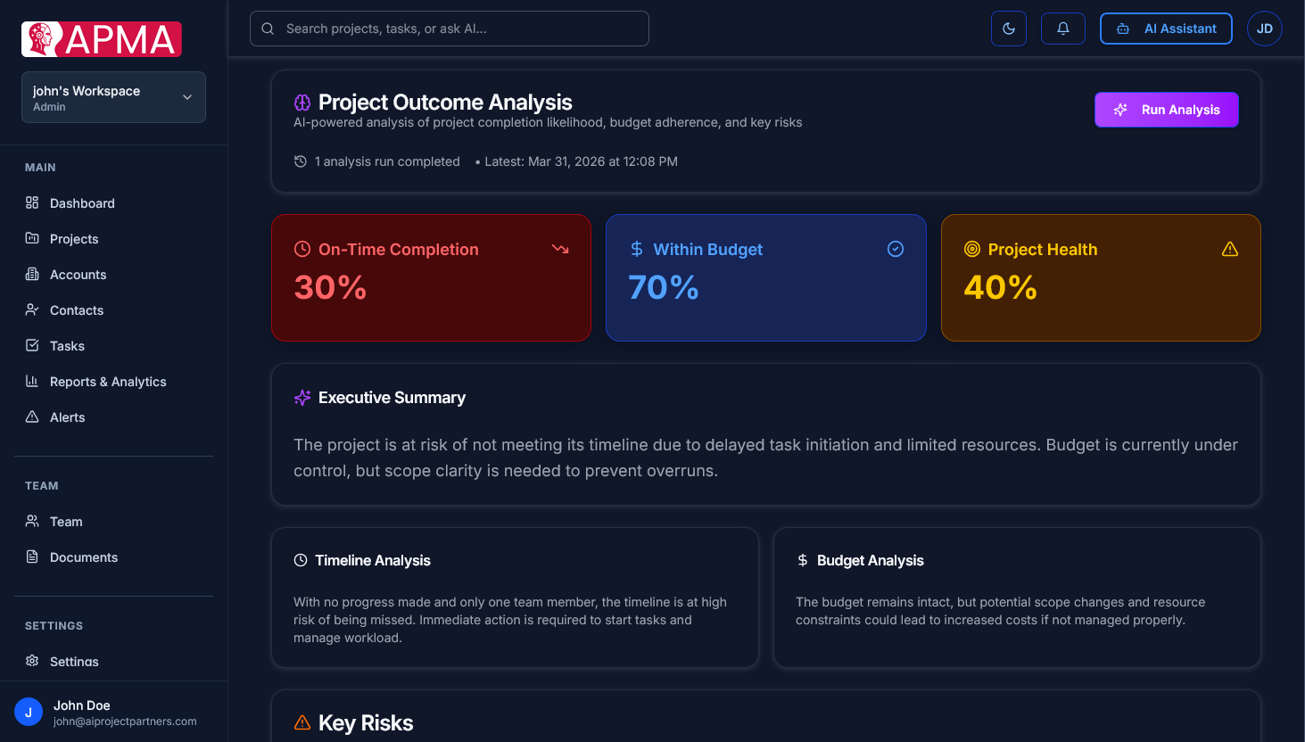Open the AI Assistant
The height and width of the screenshot is (742, 1305).
pos(1166,28)
